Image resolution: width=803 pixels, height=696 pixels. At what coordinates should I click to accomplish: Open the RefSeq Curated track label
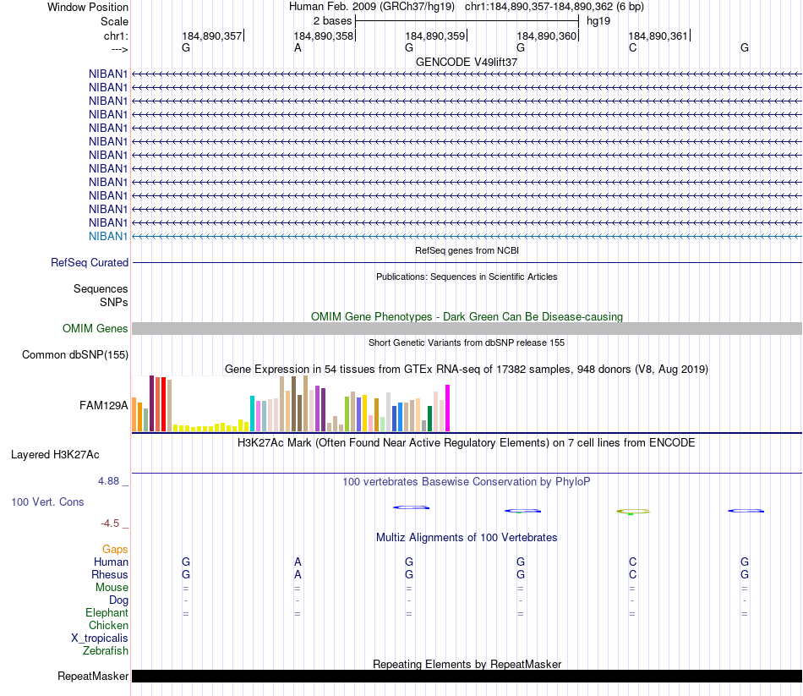point(90,262)
